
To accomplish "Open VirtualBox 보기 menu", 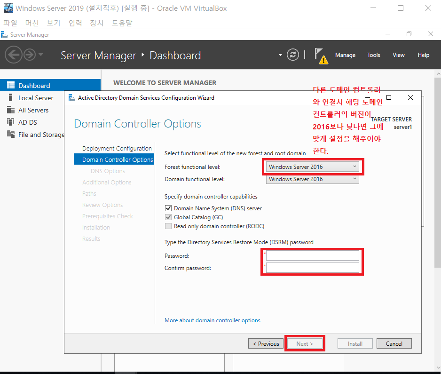I will coord(54,23).
